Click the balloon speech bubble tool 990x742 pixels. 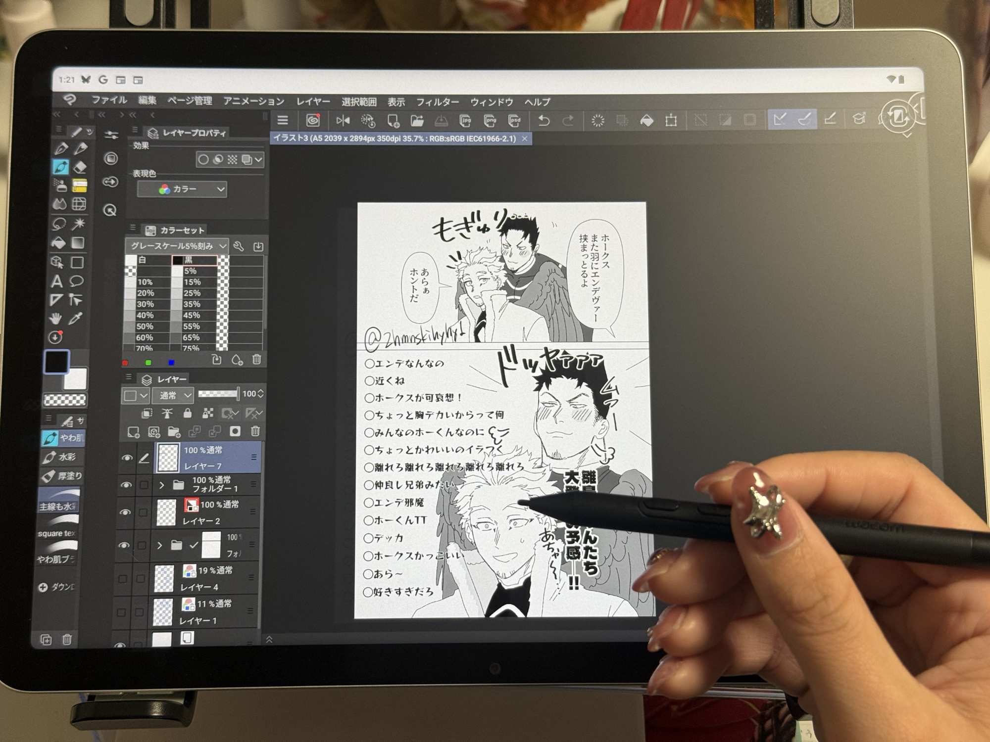pyautogui.click(x=76, y=281)
